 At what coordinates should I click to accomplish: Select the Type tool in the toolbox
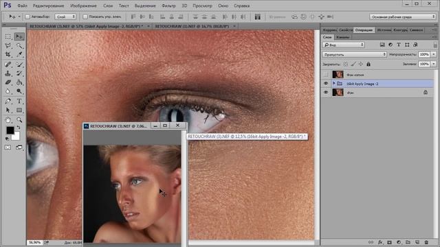pos(19,102)
